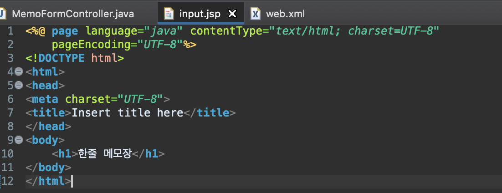This screenshot has width=502, height=193.
Task: Place cursor after closing </html> tag
Action: tap(72, 181)
